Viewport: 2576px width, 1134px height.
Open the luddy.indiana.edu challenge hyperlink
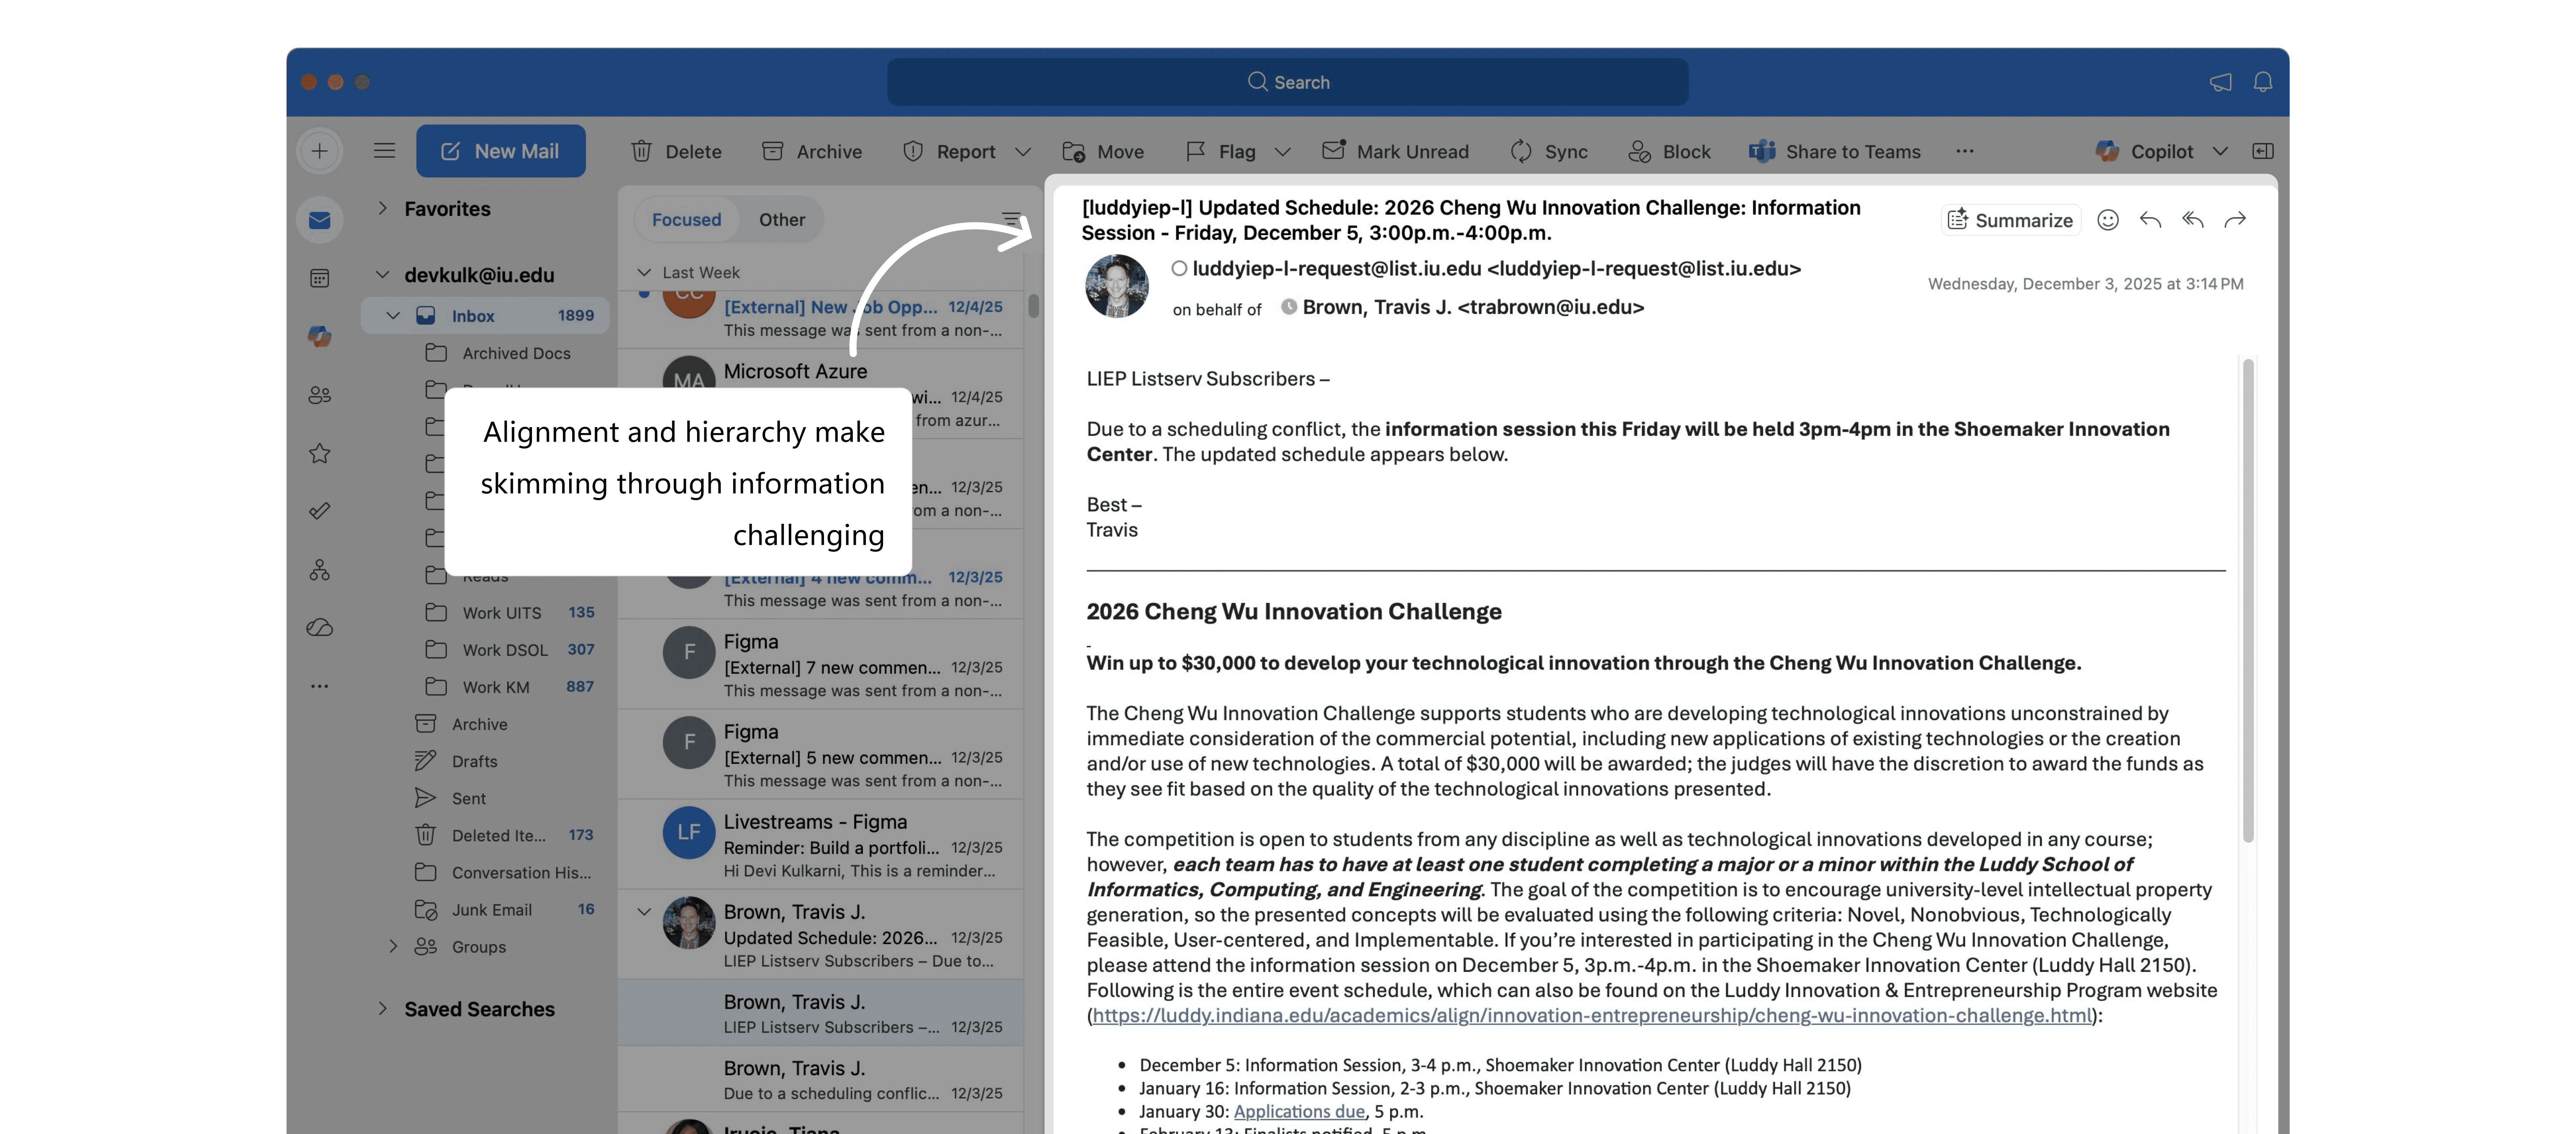1591,1015
